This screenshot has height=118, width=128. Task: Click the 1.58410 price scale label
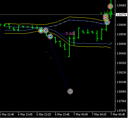[121, 54]
